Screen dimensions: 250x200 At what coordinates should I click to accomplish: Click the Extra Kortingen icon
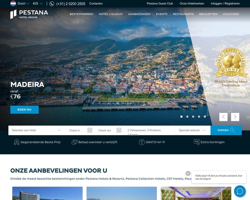click(x=197, y=142)
